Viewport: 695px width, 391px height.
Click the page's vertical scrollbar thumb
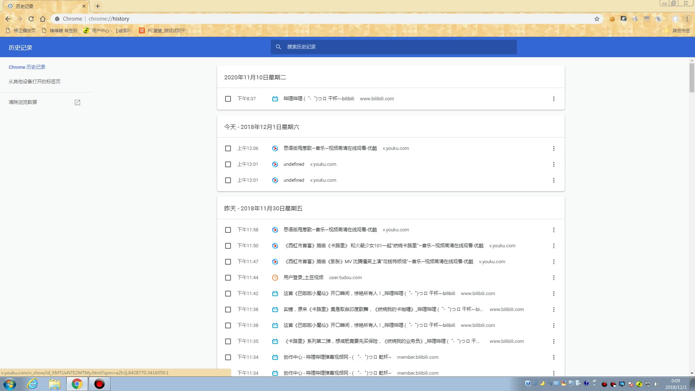692,78
